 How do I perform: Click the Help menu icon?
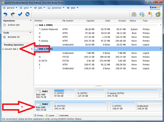point(68,8)
